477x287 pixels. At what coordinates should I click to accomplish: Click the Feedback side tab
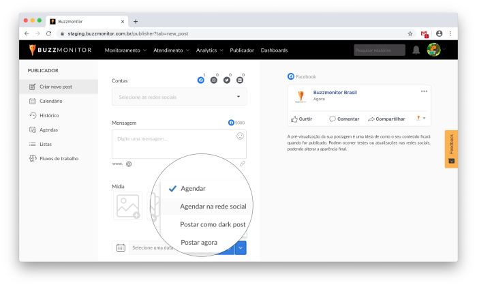coord(451,149)
